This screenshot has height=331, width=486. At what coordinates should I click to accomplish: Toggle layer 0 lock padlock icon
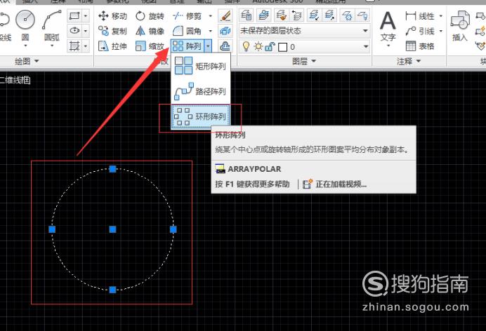tap(270, 47)
